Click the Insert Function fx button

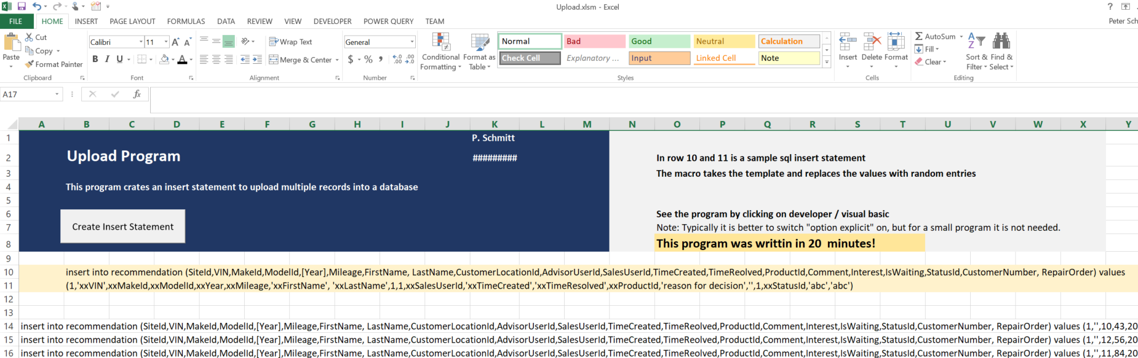coord(137,94)
